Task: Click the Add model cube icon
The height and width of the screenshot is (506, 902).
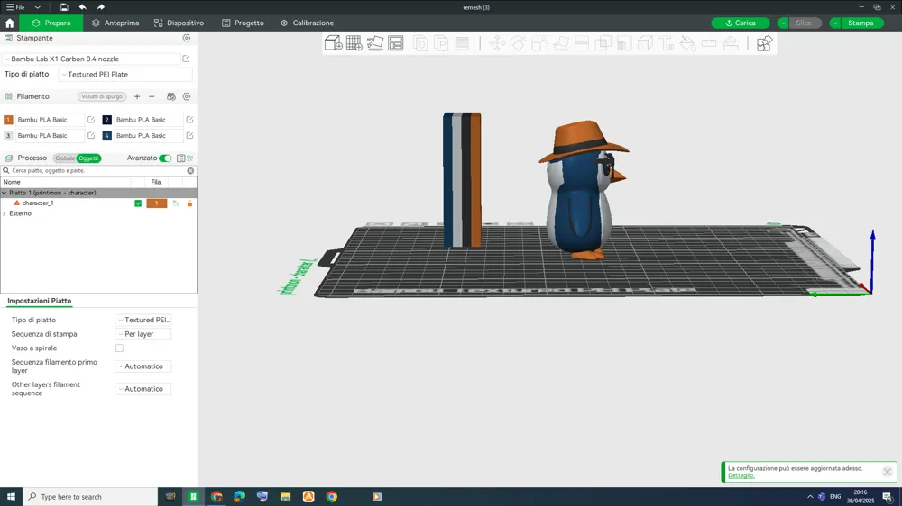Action: (334, 43)
